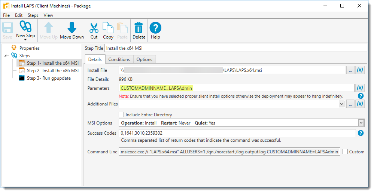Enable Include Entire Directory checkbox
This screenshot has height=193, width=374.
point(121,115)
